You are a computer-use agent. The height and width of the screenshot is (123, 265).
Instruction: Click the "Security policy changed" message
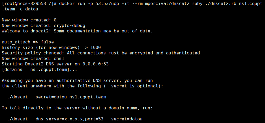(32, 53)
